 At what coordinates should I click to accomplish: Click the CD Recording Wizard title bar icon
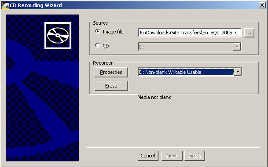click(5, 5)
